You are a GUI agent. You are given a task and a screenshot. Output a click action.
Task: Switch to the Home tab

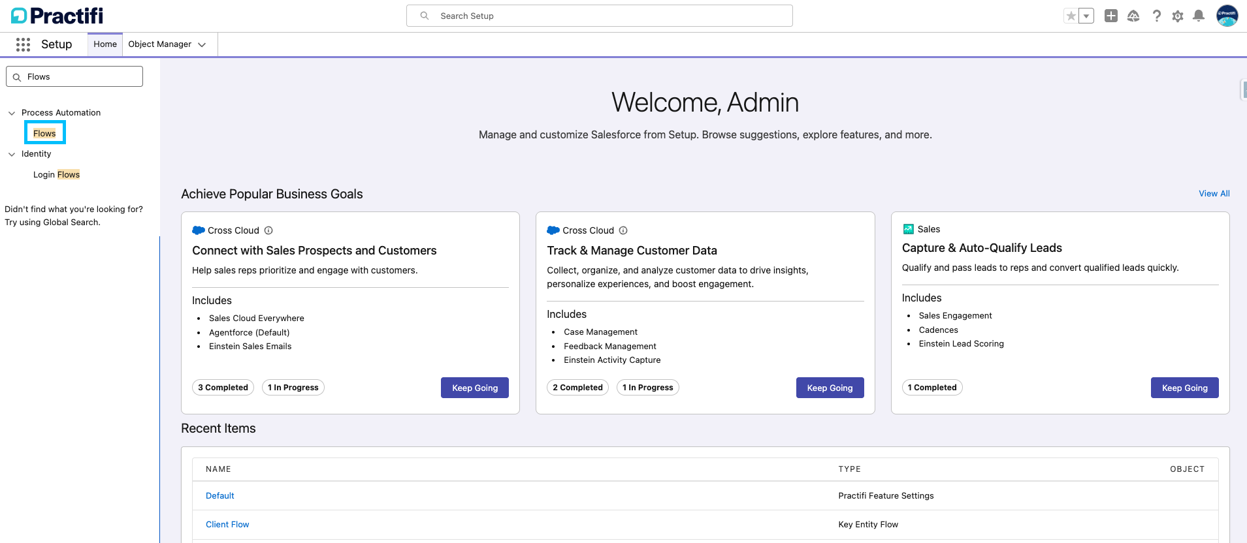pos(105,44)
